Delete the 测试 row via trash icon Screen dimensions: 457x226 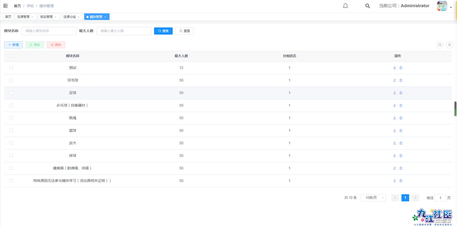coord(401,68)
